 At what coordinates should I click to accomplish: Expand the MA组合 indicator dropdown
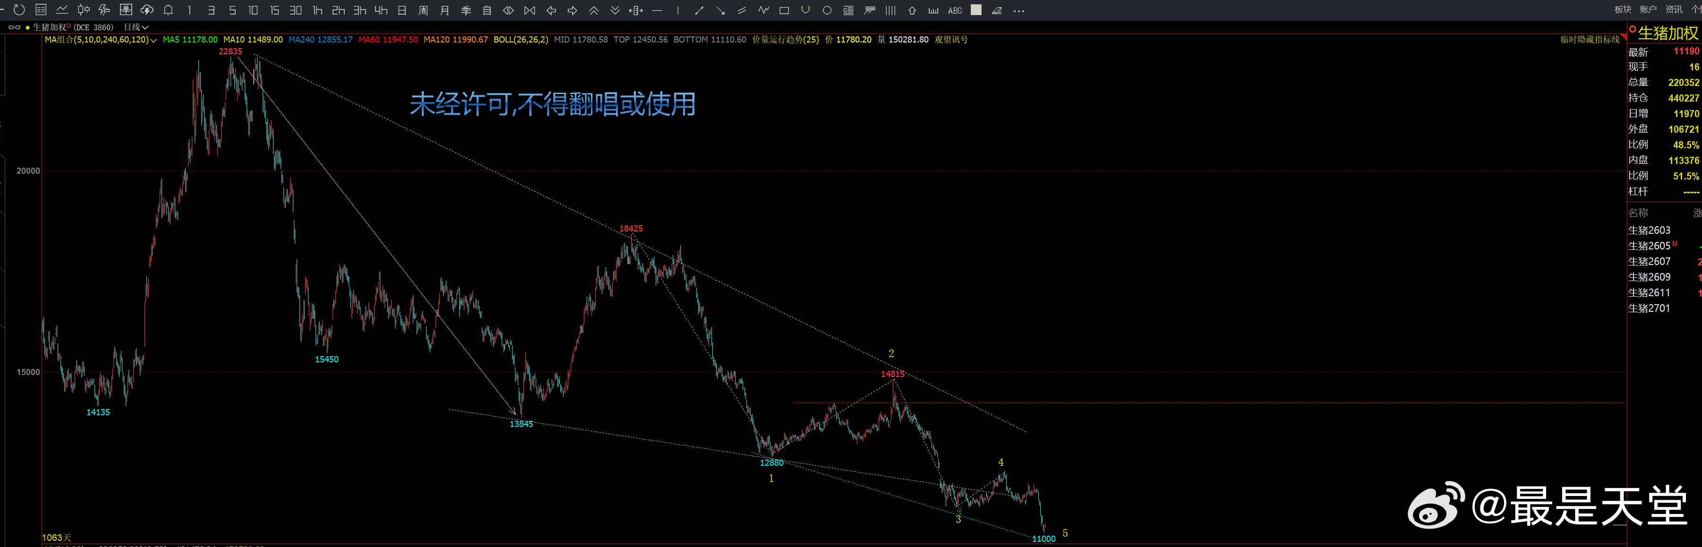pyautogui.click(x=153, y=40)
